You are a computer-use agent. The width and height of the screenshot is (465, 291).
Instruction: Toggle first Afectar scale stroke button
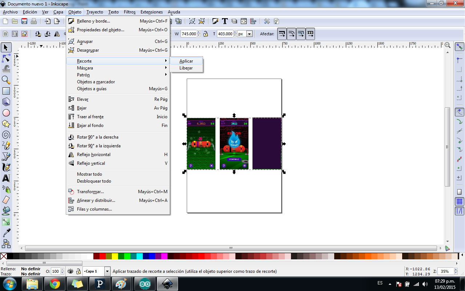click(x=282, y=34)
